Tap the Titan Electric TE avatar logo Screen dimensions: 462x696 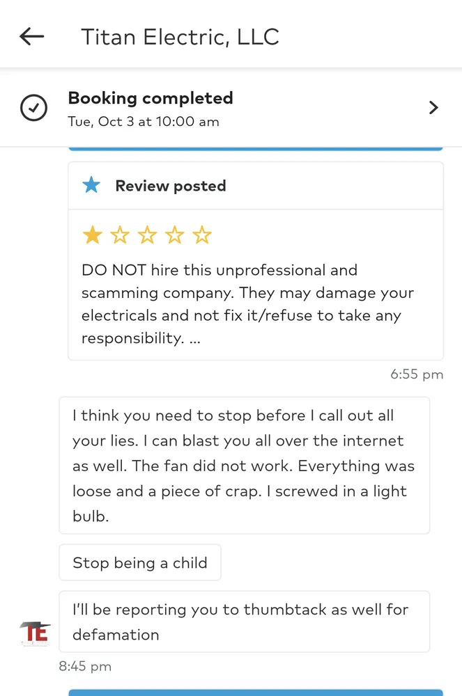34,632
